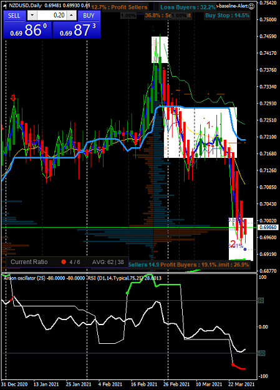Screen dimensions: 280x390
Task: Select the 'Aroon oscillator (25)' indicator label
Action: [24, 278]
